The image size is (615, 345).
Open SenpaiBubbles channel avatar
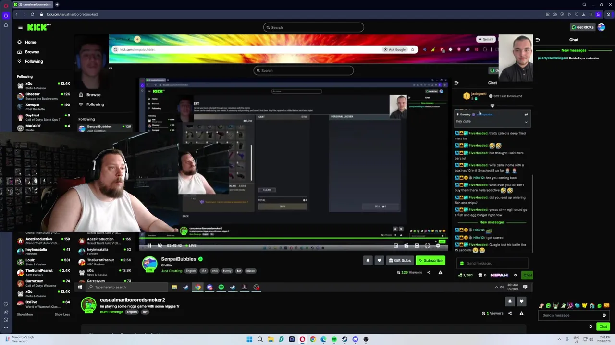click(149, 264)
